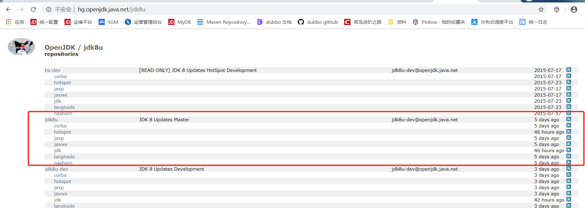Screen dimensions: 585x208
Task: Open RSS feed icon for jdk8u-dev Development row
Action: pyautogui.click(x=569, y=168)
